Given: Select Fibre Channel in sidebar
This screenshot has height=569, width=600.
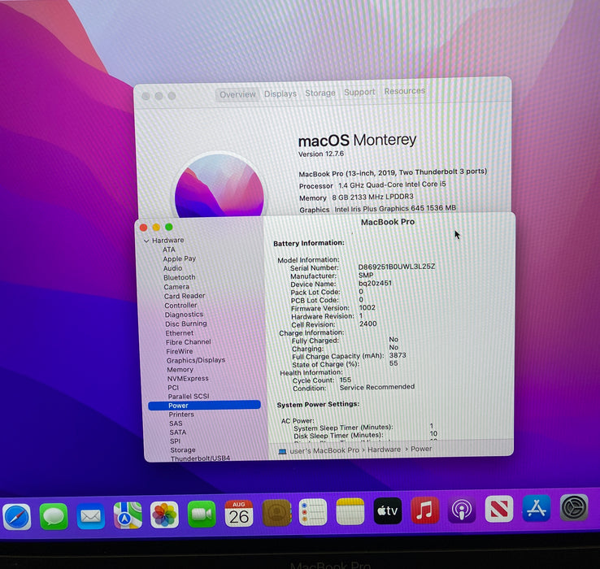Looking at the screenshot, I should click(189, 342).
